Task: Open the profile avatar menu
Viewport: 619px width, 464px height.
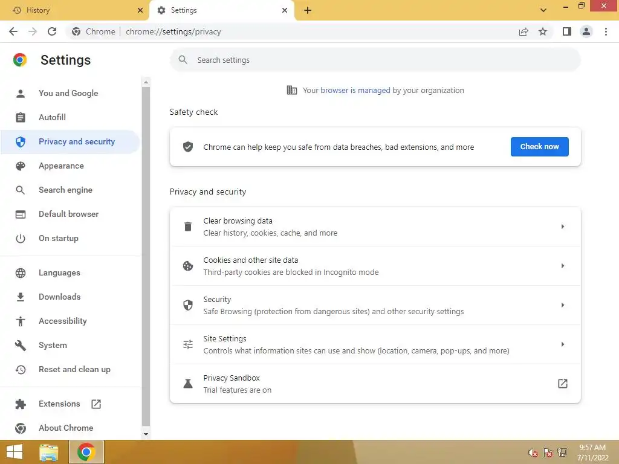Action: click(x=586, y=31)
